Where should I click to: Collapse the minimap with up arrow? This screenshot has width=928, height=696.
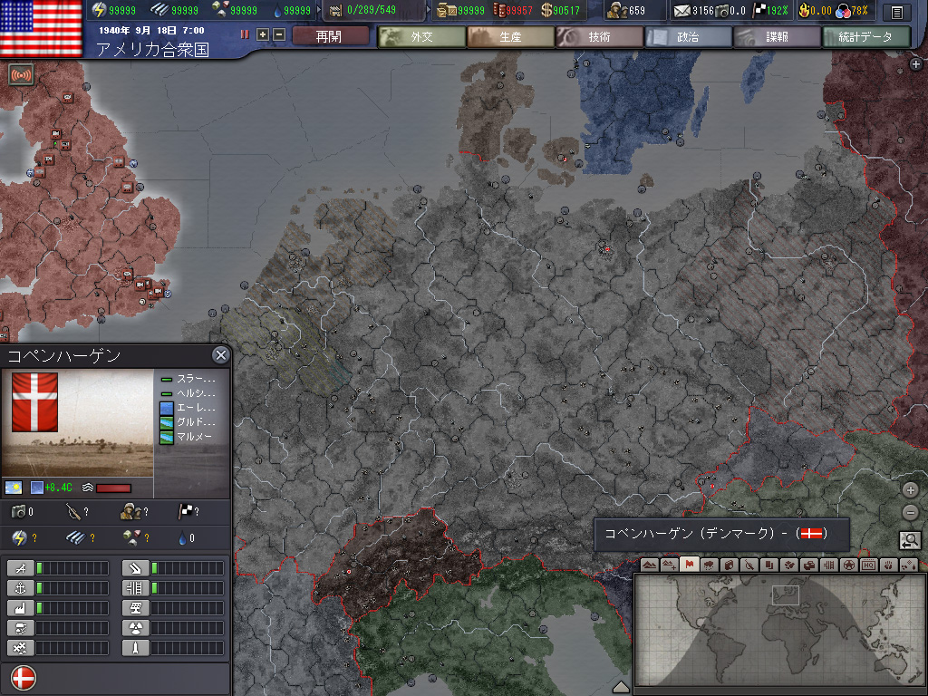[620, 687]
